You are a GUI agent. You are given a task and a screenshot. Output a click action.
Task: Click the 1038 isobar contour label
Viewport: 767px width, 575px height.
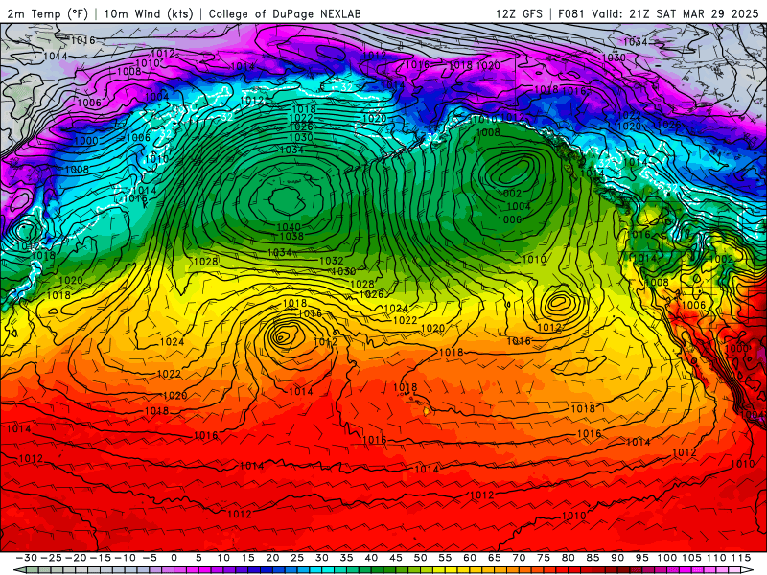pos(291,236)
